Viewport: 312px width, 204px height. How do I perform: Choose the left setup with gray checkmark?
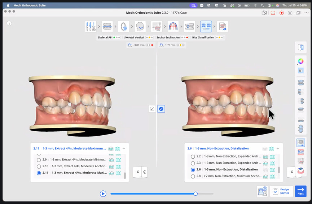[x=152, y=109]
